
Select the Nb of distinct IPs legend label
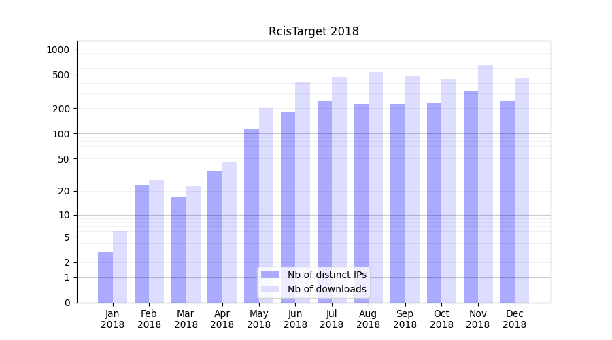pyautogui.click(x=326, y=275)
